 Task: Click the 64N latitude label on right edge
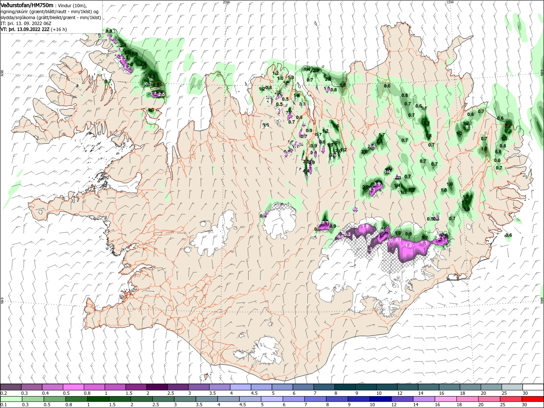point(542,300)
